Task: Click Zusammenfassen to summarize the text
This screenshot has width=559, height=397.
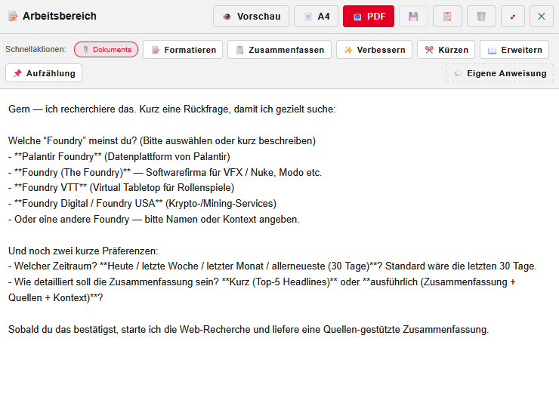Action: point(279,50)
